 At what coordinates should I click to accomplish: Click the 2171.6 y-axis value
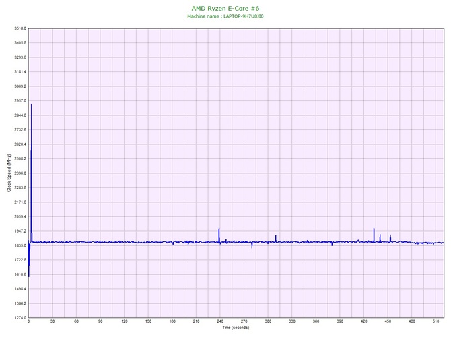(x=20, y=202)
